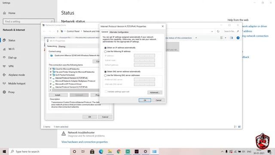Toggle Internet Protocol Version 4 checkbox
This screenshot has height=155, width=275.
(x=51, y=78)
